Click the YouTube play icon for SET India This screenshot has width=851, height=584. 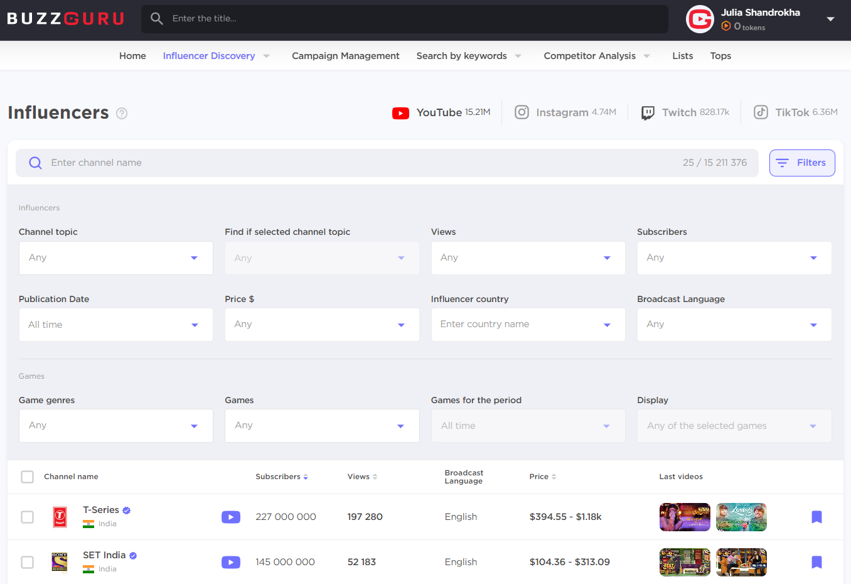coord(230,562)
